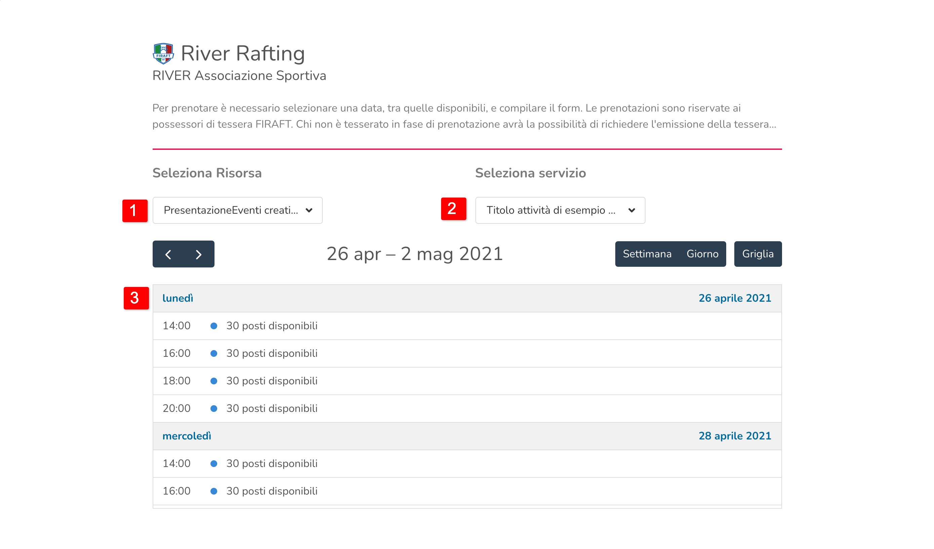934x549 pixels.
Task: Switch to Giorno view
Action: coord(702,254)
